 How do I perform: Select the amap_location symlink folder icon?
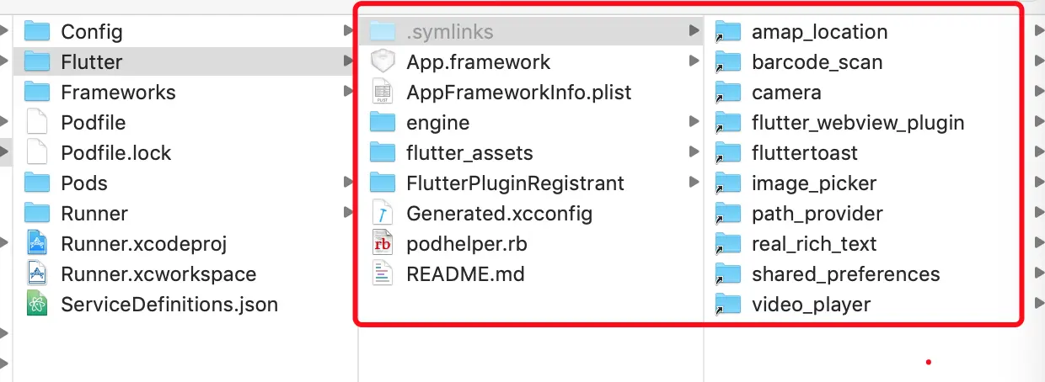[x=727, y=32]
